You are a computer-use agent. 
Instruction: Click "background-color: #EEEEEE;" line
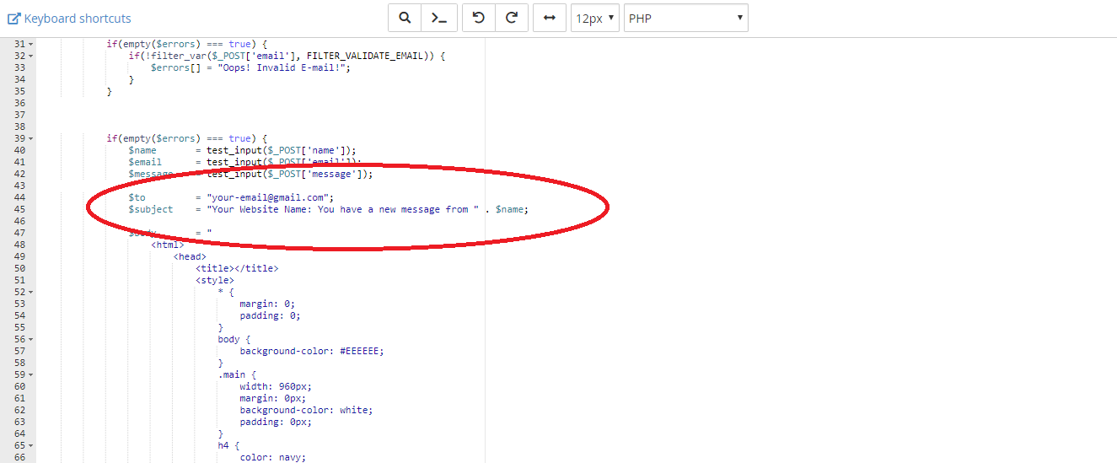pos(312,351)
